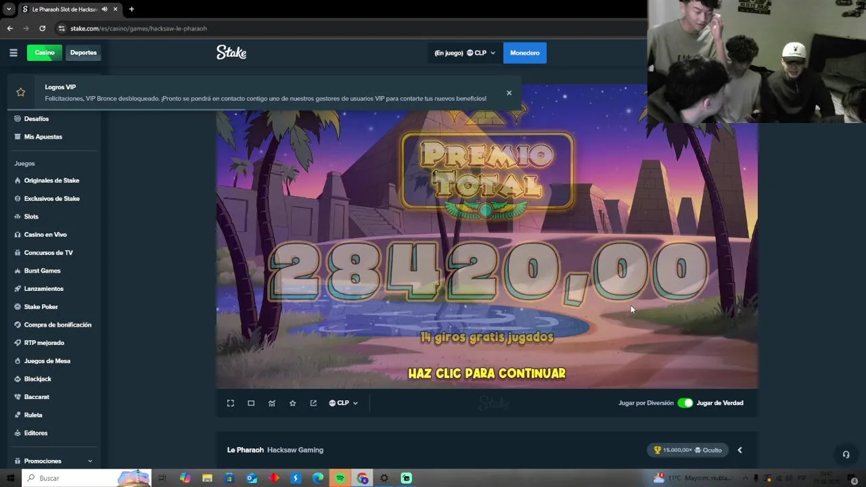The image size is (866, 487).
Task: Click the Ruleta sidebar icon
Action: click(18, 415)
